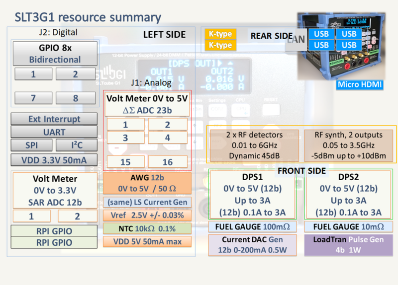Viewport: 398px width, 285px height.
Task: Select GPIO channel box 7
Action: pos(33,98)
